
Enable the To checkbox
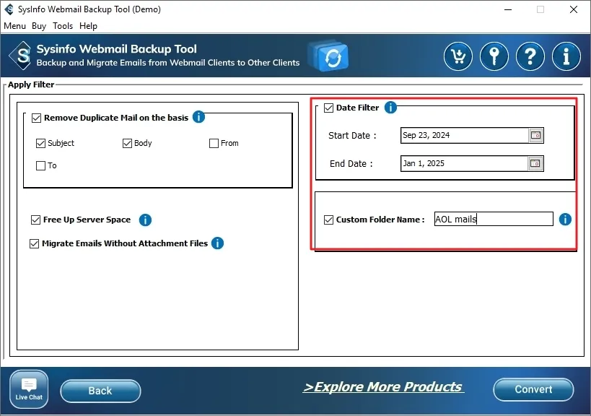click(40, 165)
